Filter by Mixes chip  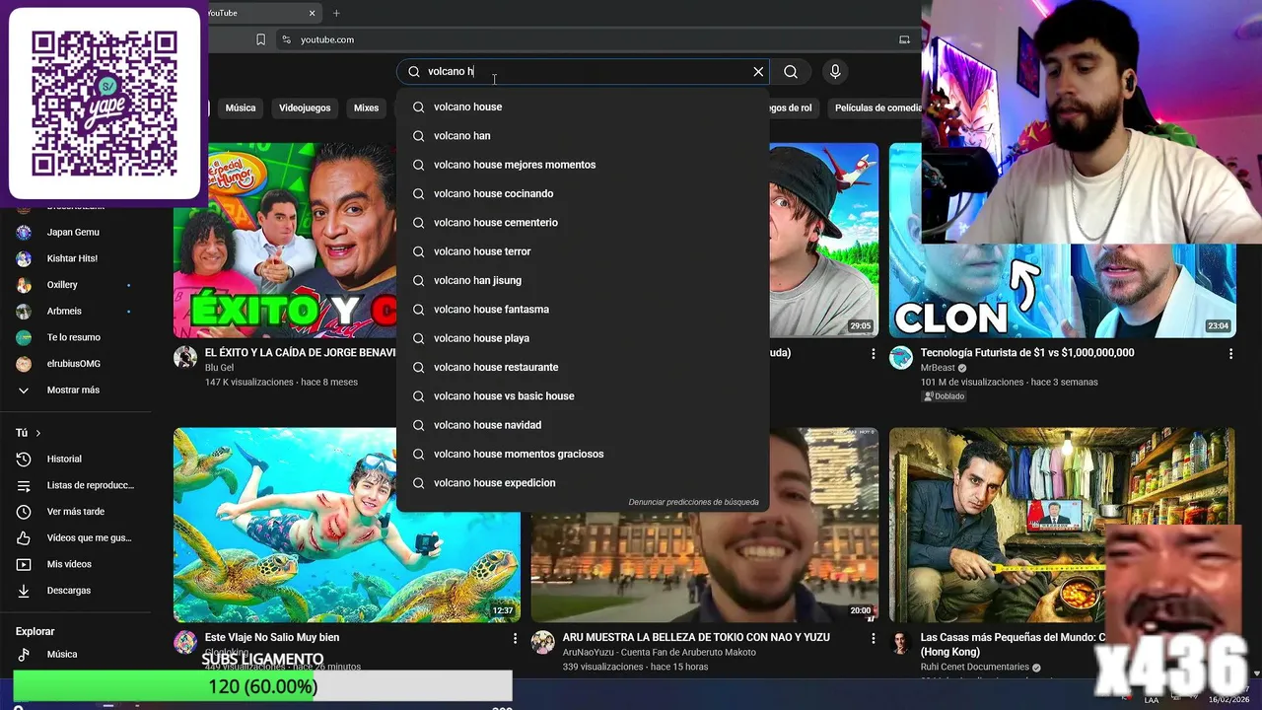[366, 108]
